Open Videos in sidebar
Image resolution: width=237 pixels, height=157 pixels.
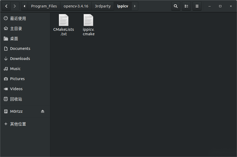pos(25,89)
